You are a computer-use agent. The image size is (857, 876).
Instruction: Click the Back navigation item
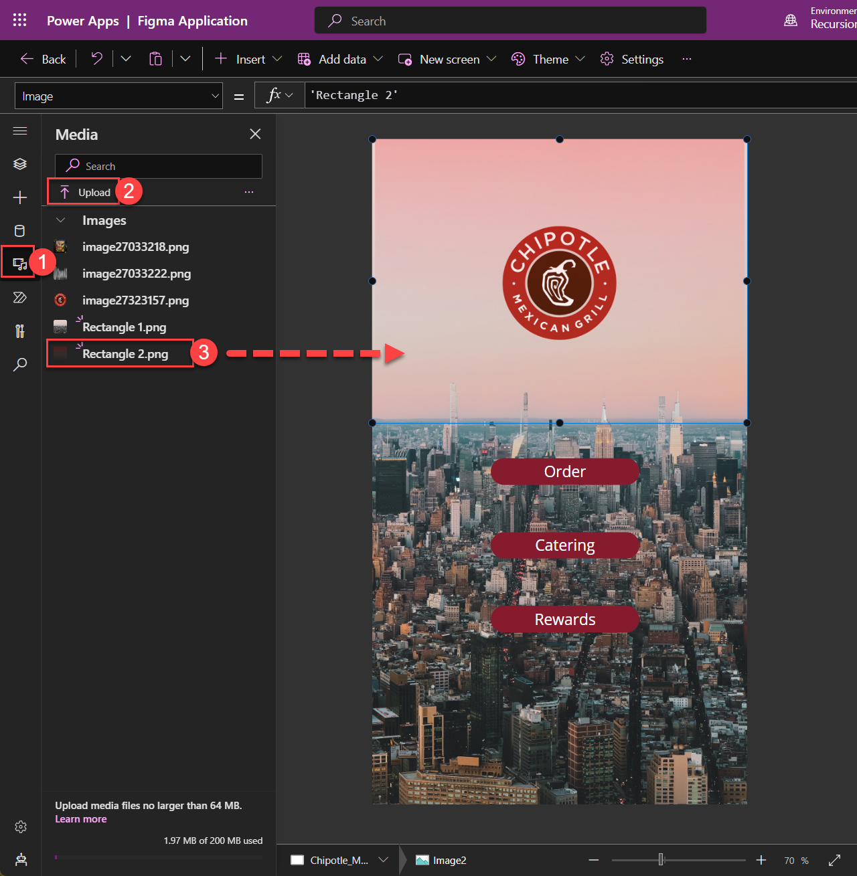(x=42, y=59)
